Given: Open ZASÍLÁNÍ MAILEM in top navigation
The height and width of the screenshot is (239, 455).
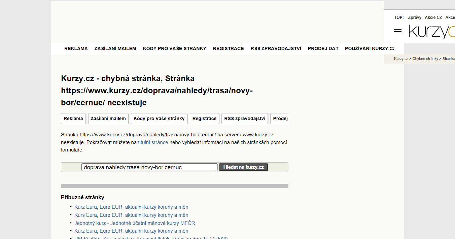Looking at the screenshot, I should point(115,48).
